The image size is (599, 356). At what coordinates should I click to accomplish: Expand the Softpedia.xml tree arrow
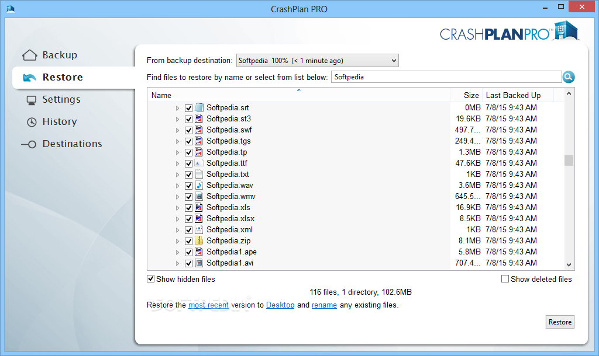[x=177, y=230]
